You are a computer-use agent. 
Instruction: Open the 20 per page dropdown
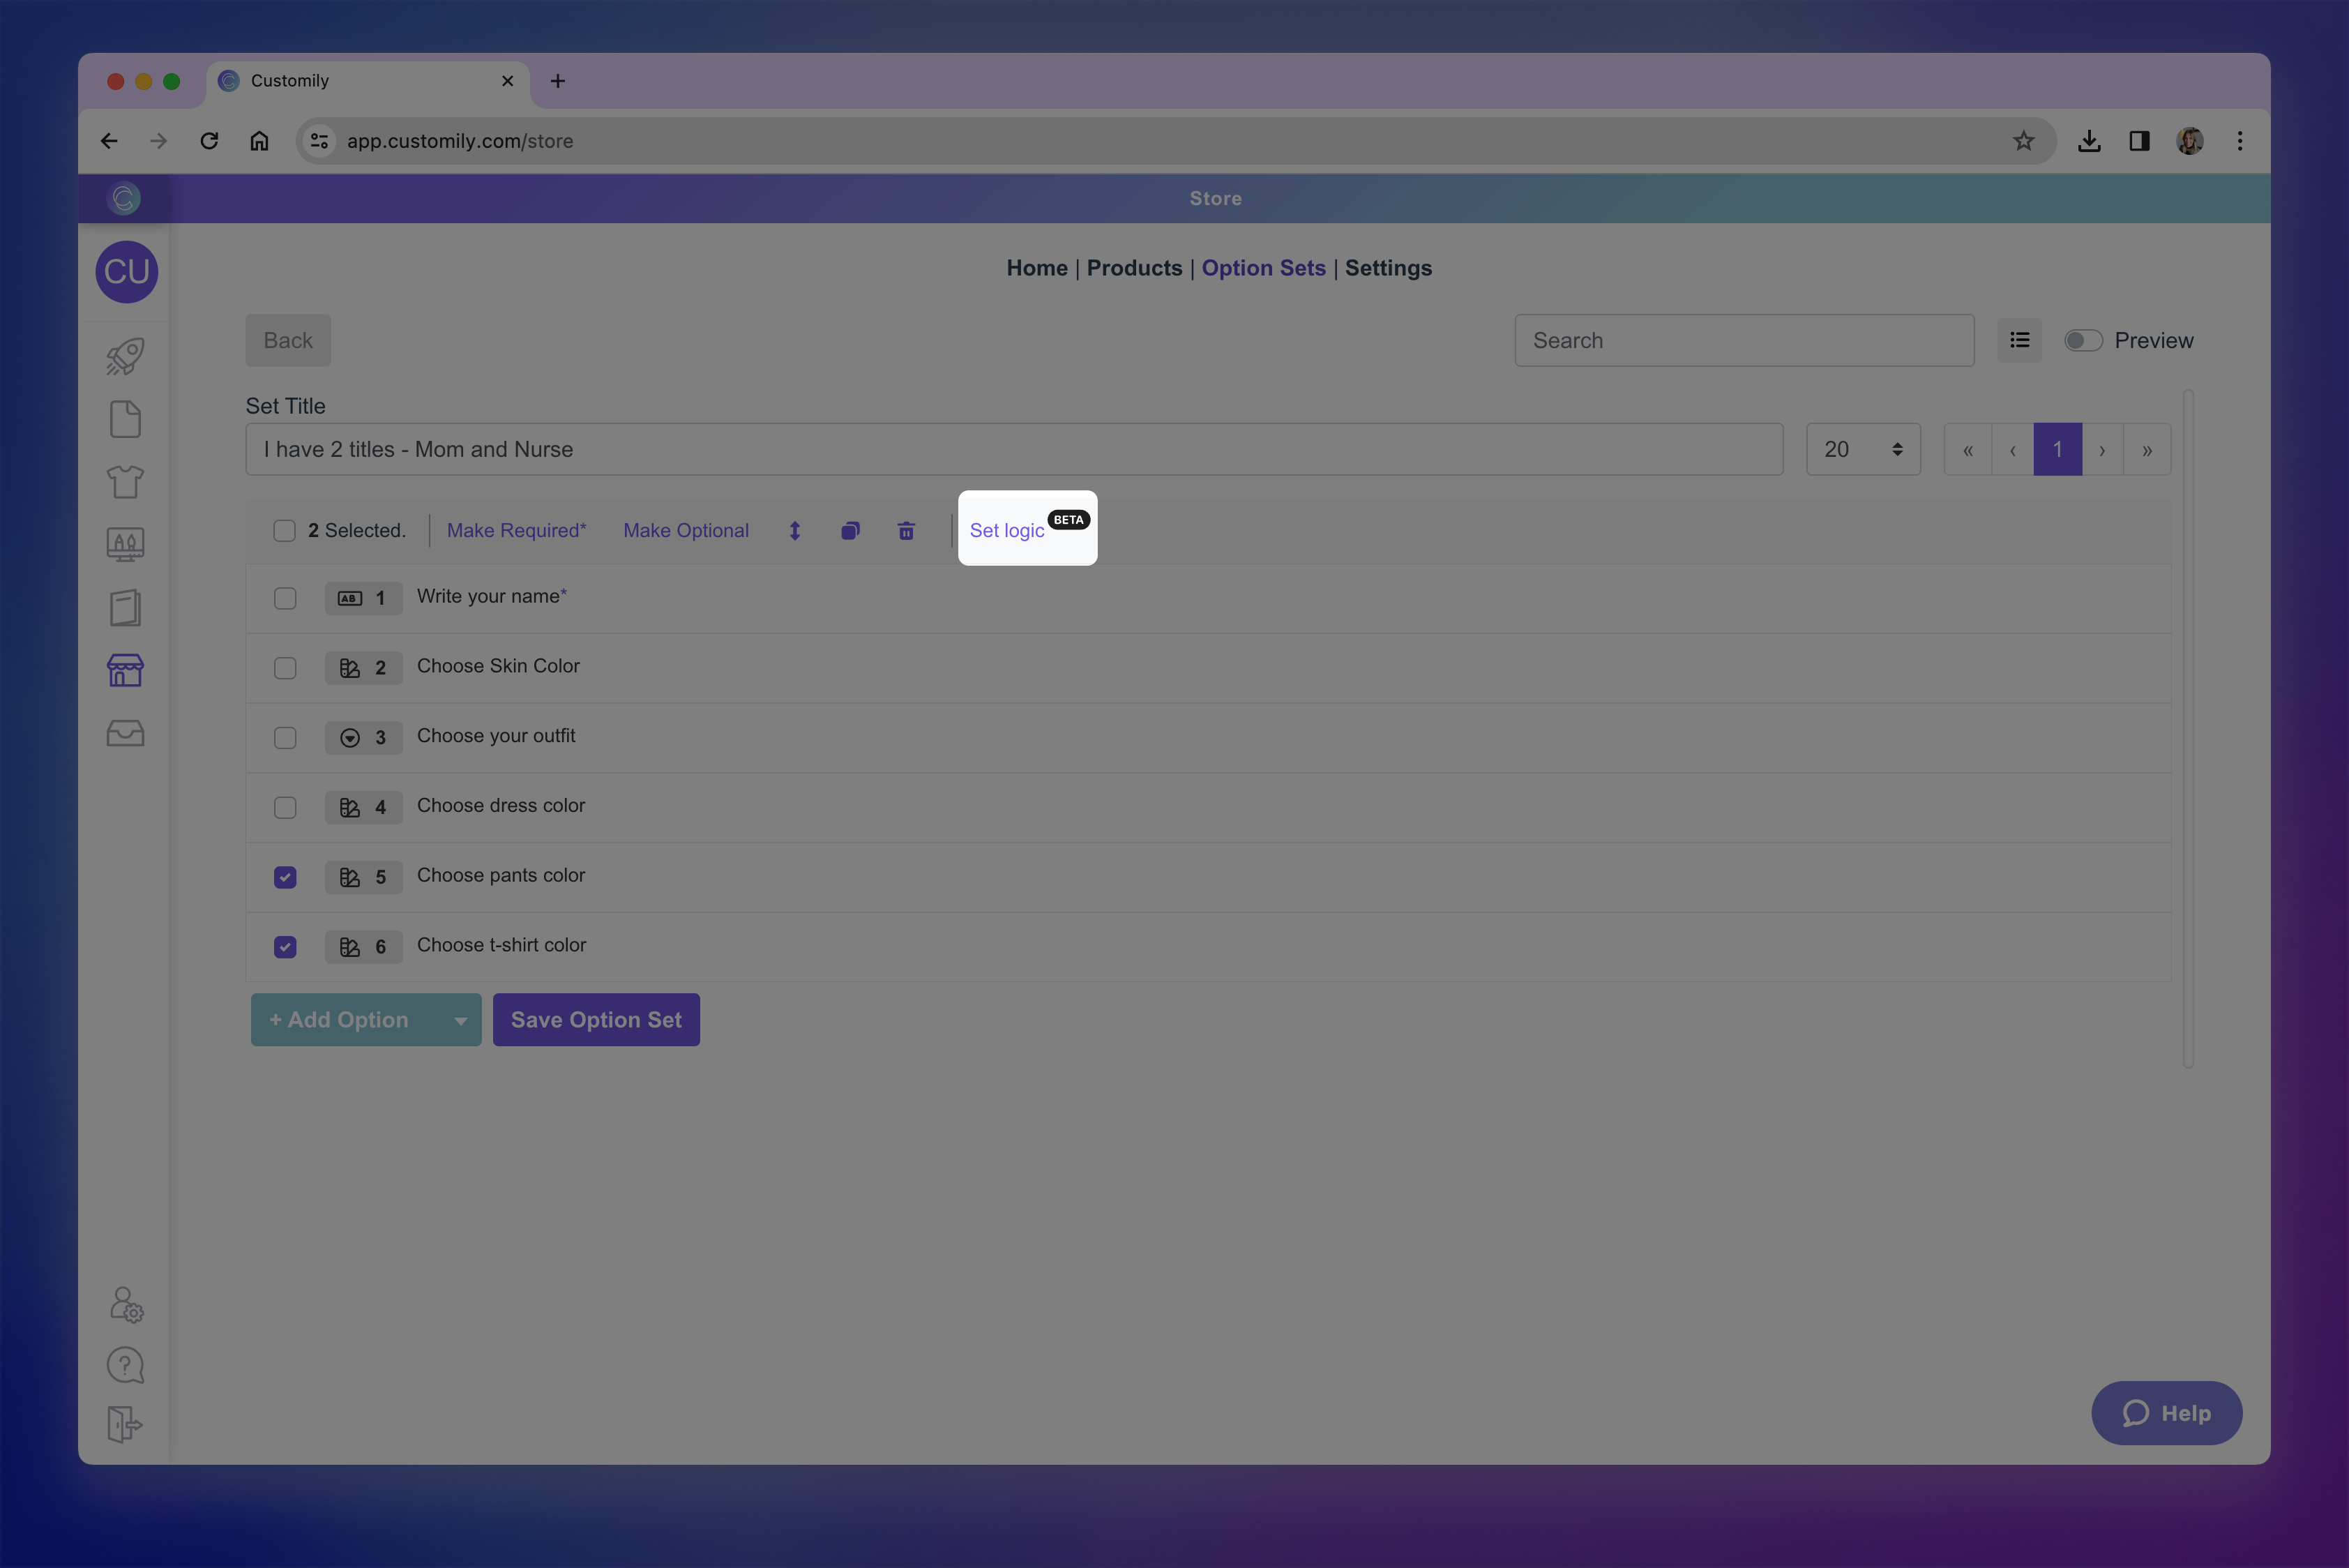[1862, 450]
